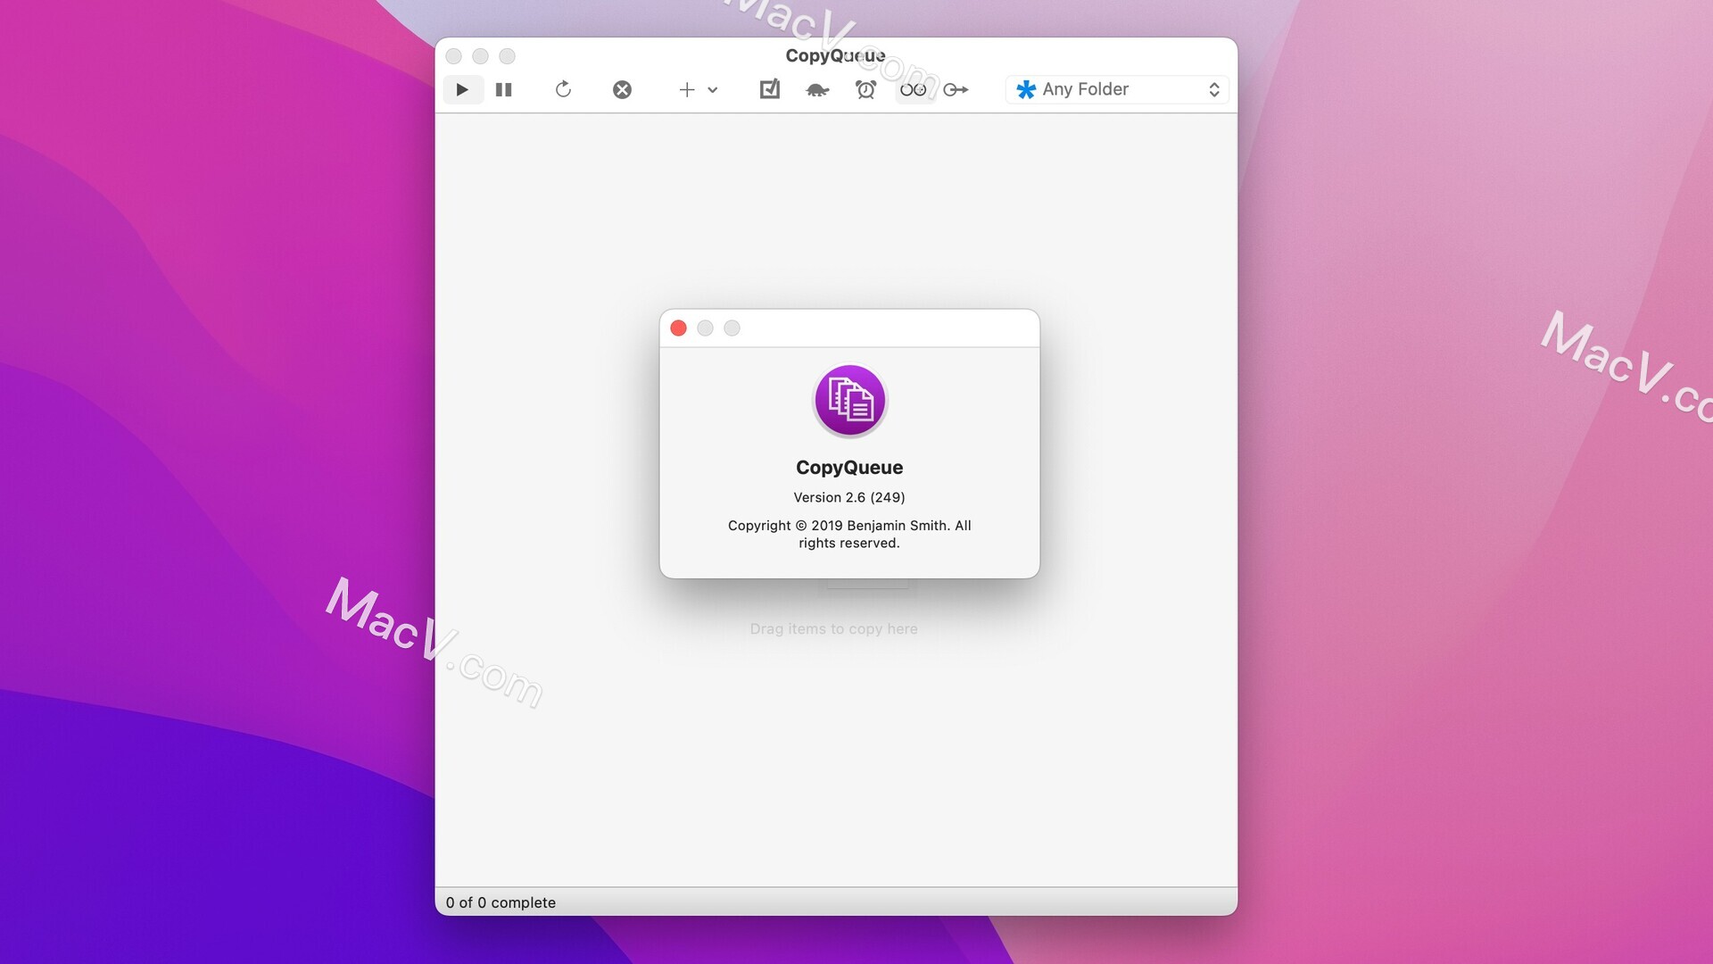Click the plus add-items icon
The image size is (1713, 964).
click(x=687, y=89)
